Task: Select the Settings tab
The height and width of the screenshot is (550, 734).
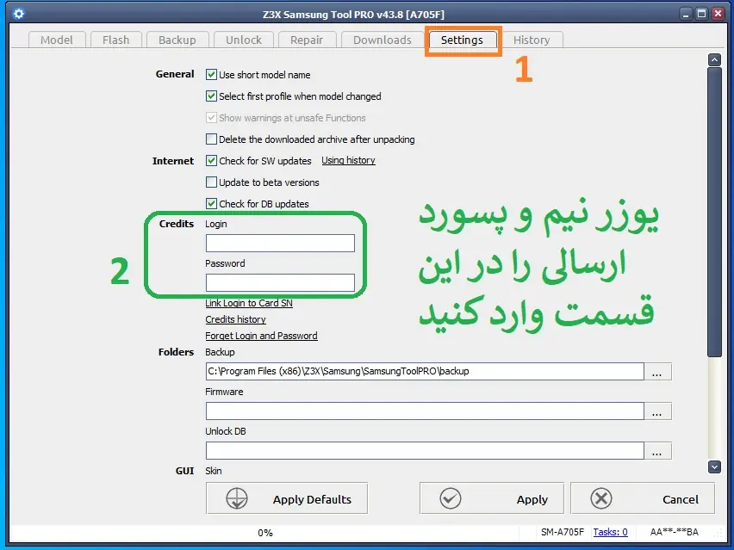Action: [x=462, y=40]
